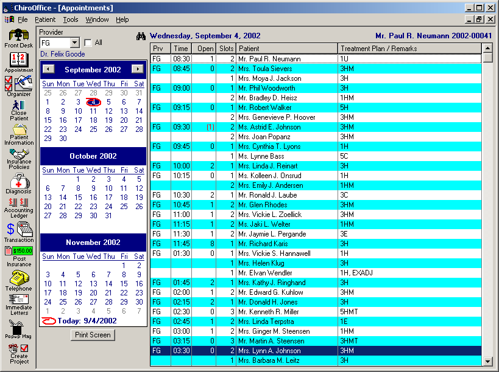
Task: Select September 4 circled date in calendar
Action: (93, 102)
